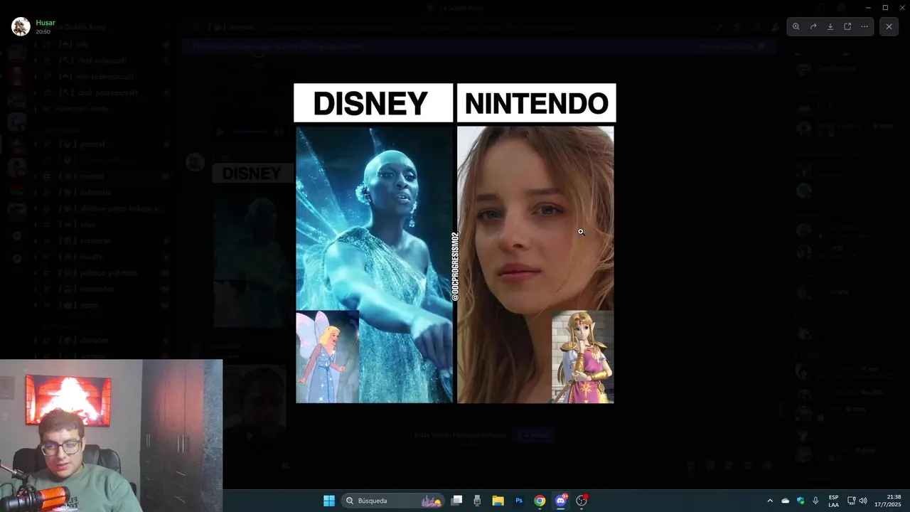This screenshot has width=910, height=512.
Task: Open Photoshop from the taskbar
Action: (x=519, y=501)
